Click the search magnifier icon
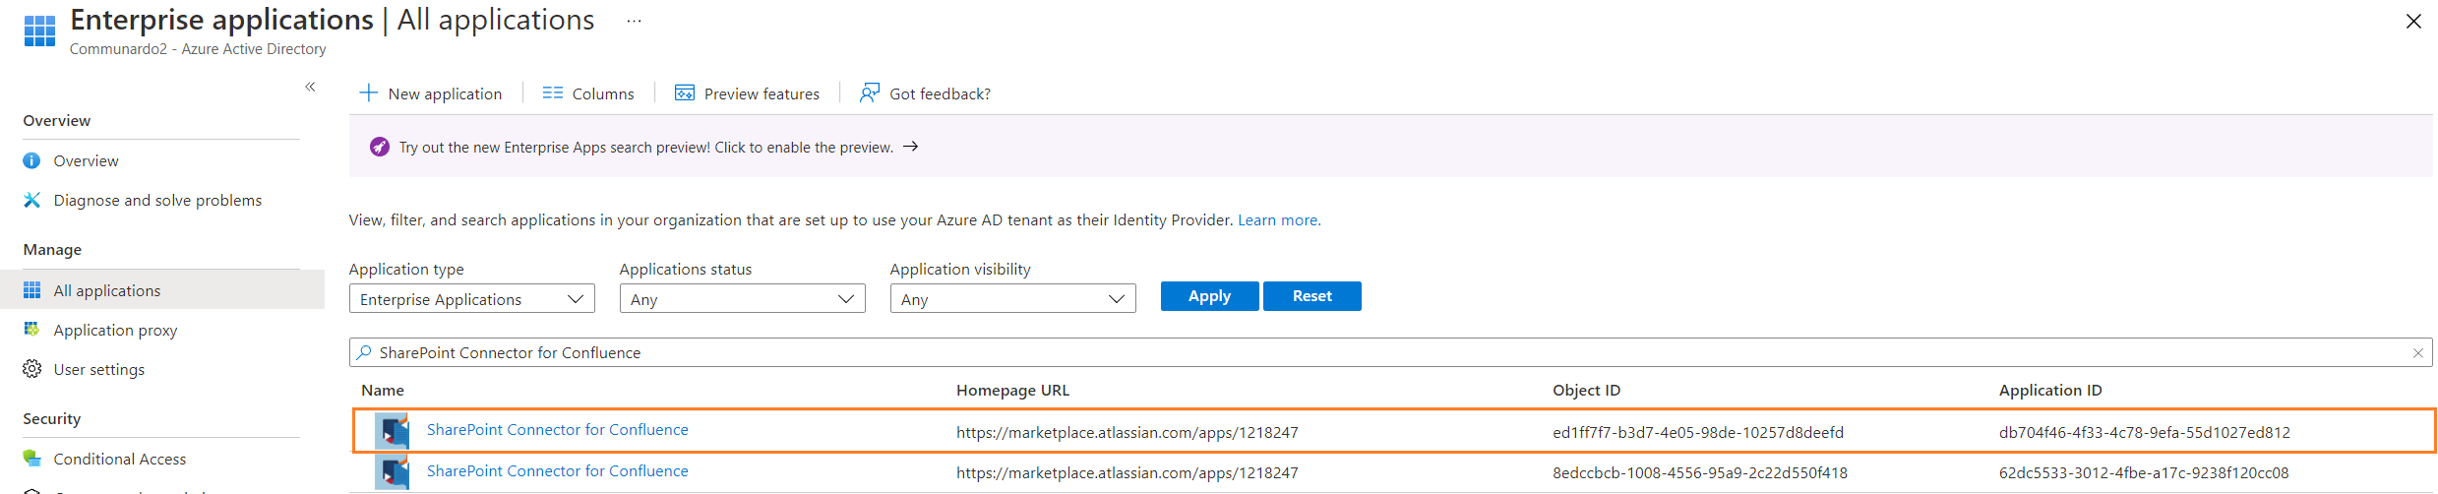 [364, 352]
